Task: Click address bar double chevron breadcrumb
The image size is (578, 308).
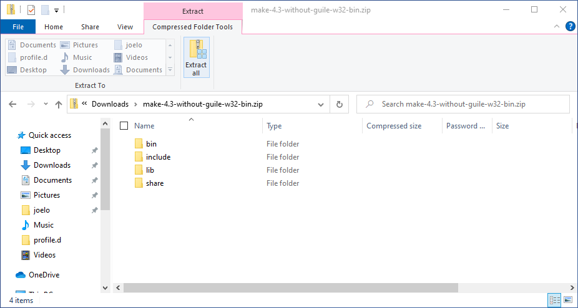Action: pos(84,104)
